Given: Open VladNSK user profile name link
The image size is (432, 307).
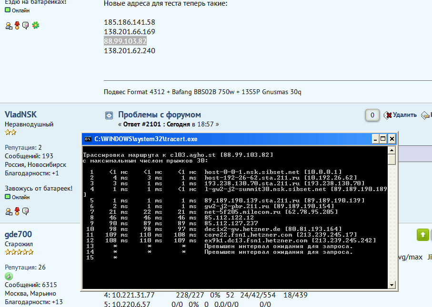Looking at the screenshot, I should click(x=20, y=115).
